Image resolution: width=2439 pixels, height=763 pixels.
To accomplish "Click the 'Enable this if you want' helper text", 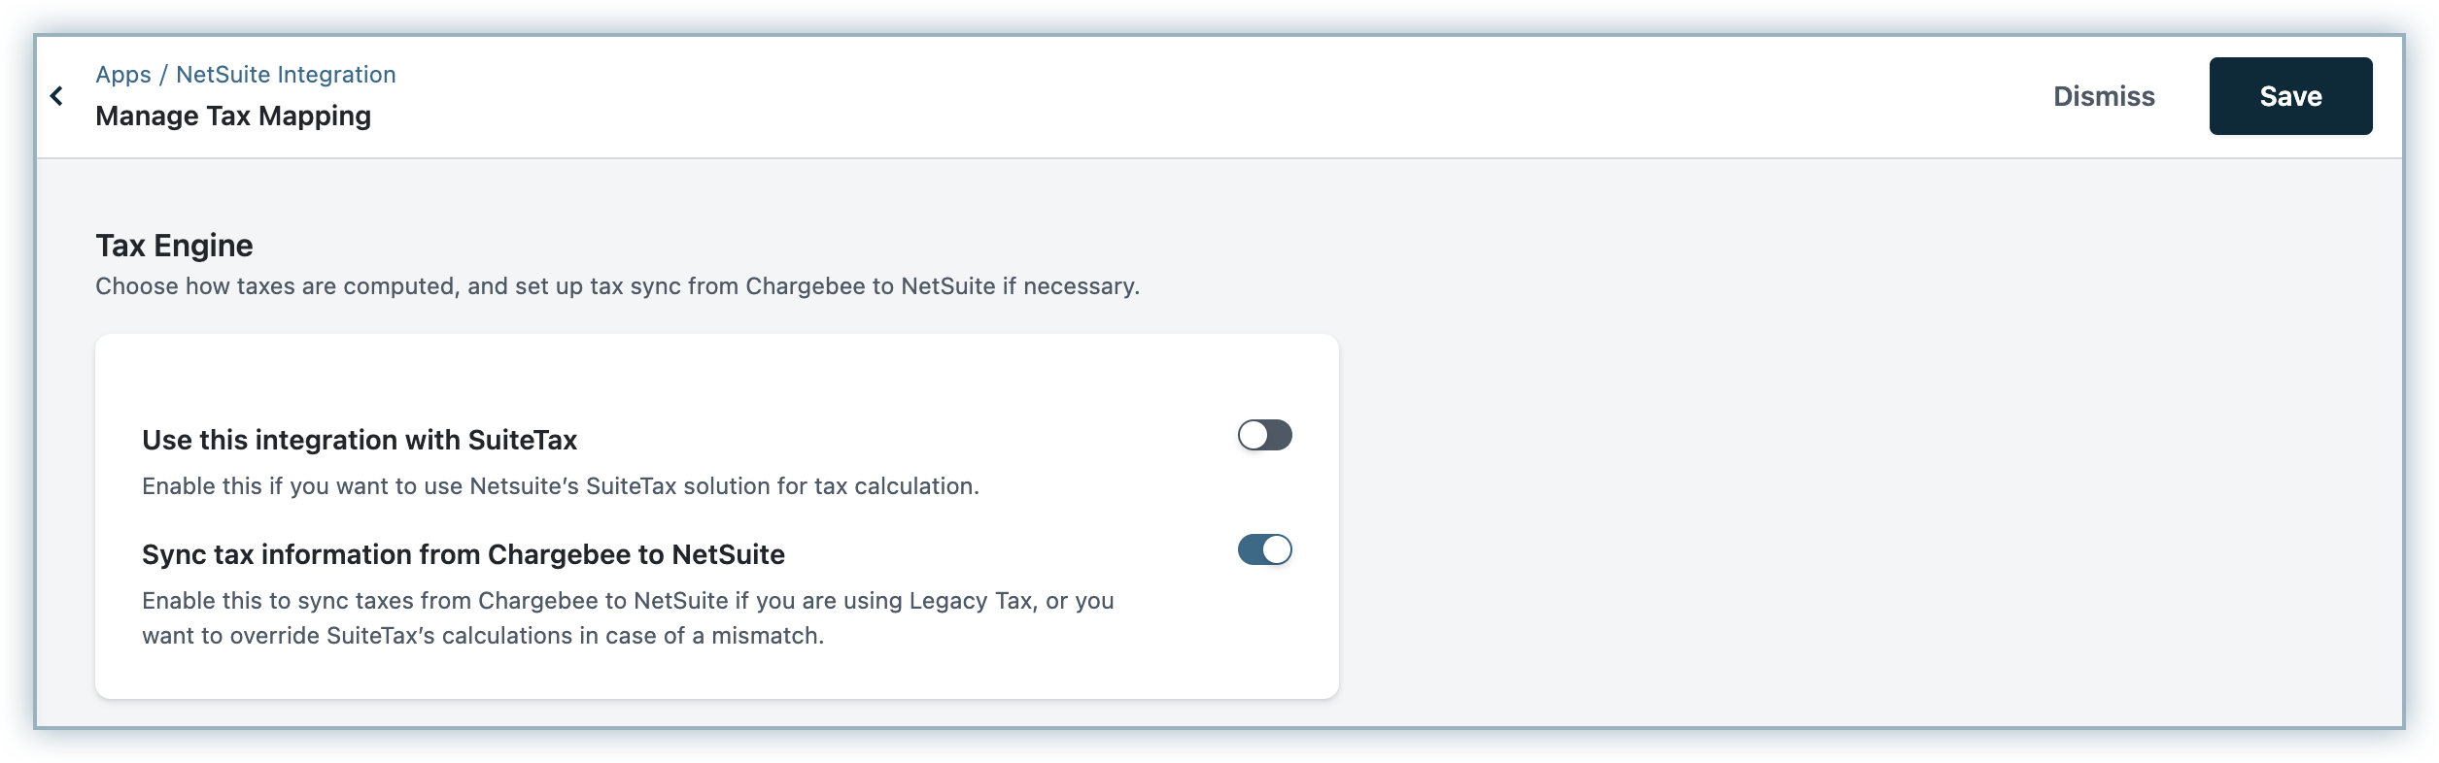I will 560,486.
